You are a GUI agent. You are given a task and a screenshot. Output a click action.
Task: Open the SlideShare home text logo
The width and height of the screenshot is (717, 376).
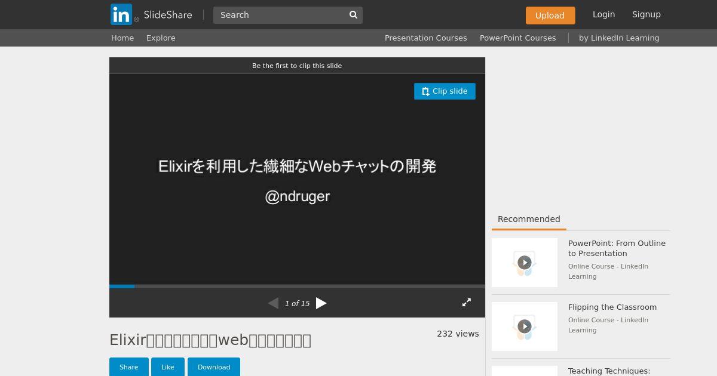(x=168, y=15)
